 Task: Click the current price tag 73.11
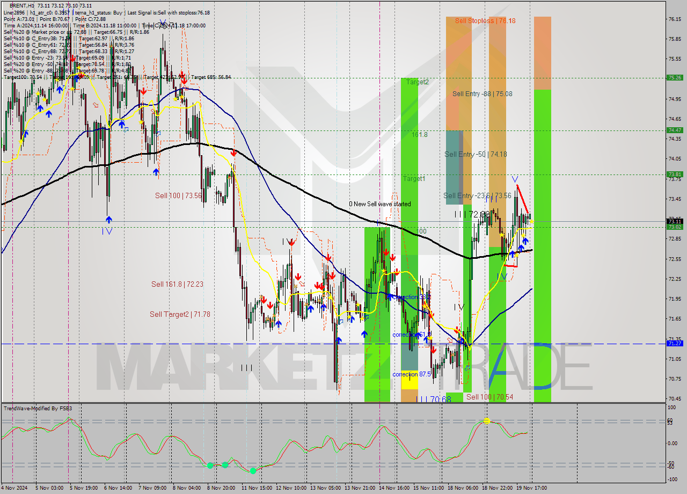pos(675,221)
